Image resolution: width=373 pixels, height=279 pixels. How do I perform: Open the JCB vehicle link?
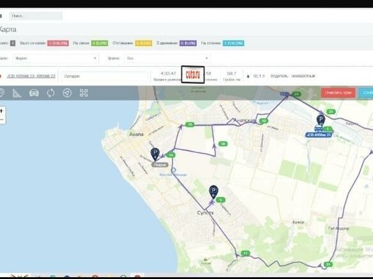coord(31,76)
